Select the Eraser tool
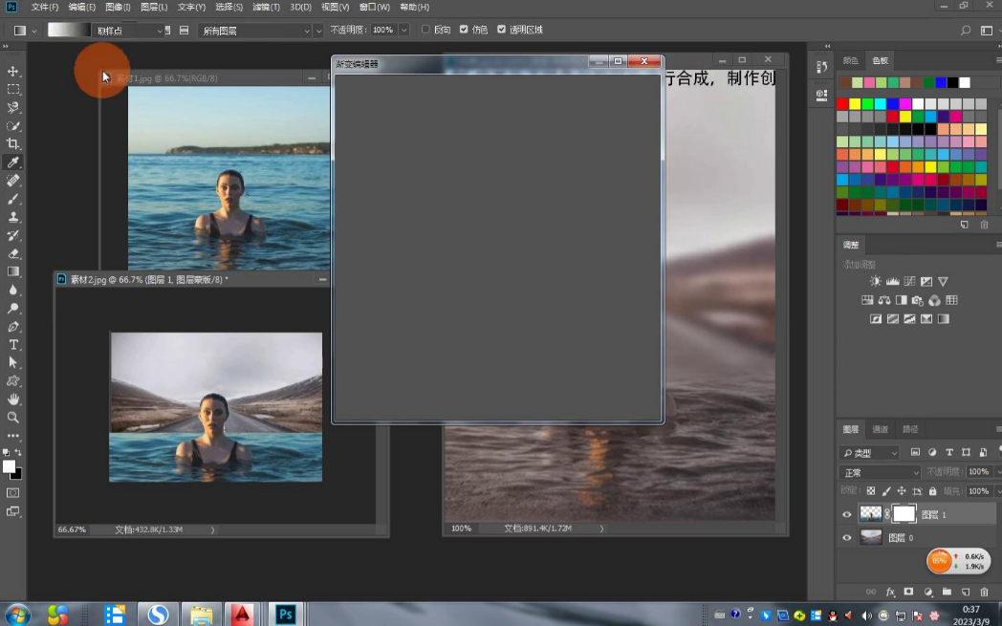The height and width of the screenshot is (626, 1002). (12, 253)
